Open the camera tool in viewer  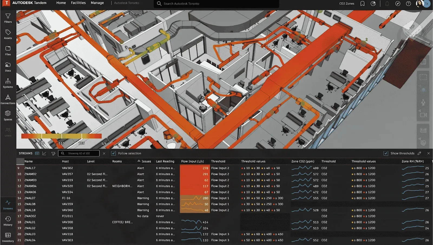(x=423, y=115)
